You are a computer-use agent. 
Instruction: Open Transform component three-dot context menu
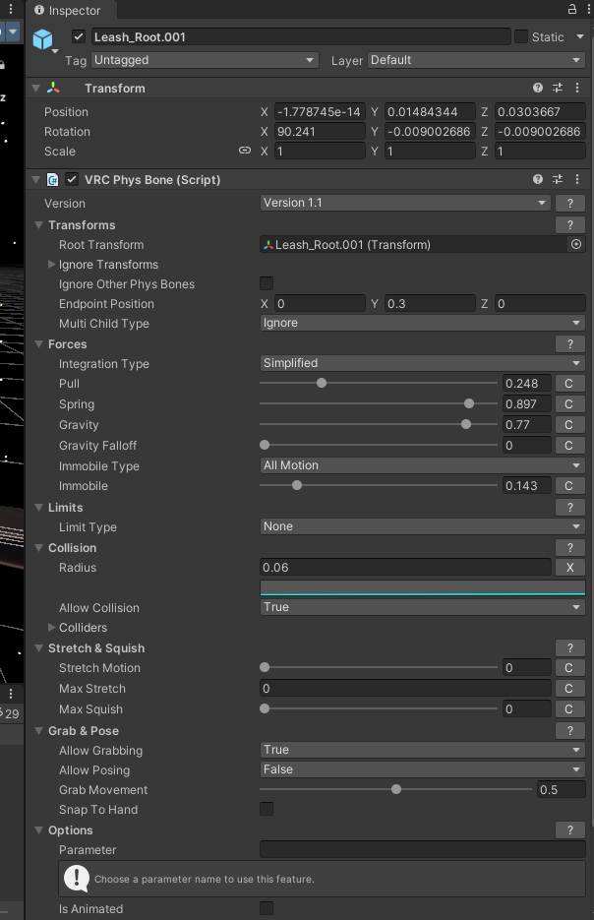tap(577, 88)
